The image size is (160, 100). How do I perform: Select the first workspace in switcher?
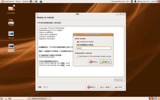[151, 98]
